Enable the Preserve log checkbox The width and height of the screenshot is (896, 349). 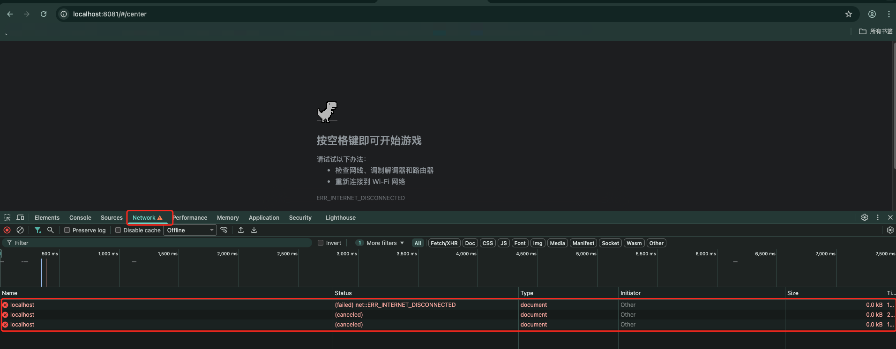click(x=67, y=230)
